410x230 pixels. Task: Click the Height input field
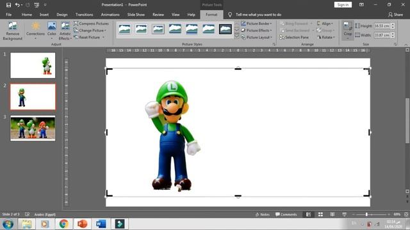coord(382,26)
